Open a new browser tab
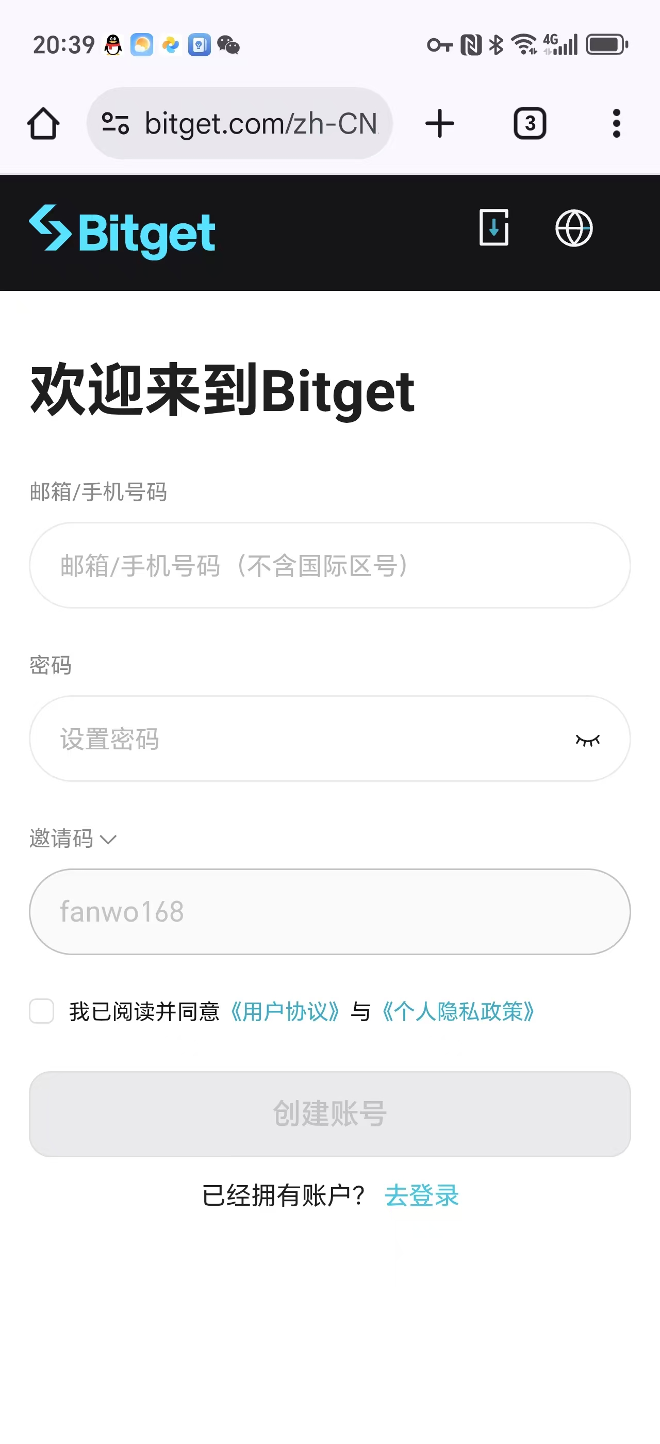 (x=440, y=123)
